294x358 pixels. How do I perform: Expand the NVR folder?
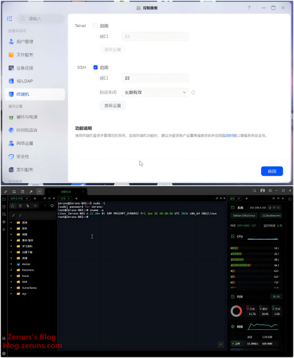[x=11, y=282]
